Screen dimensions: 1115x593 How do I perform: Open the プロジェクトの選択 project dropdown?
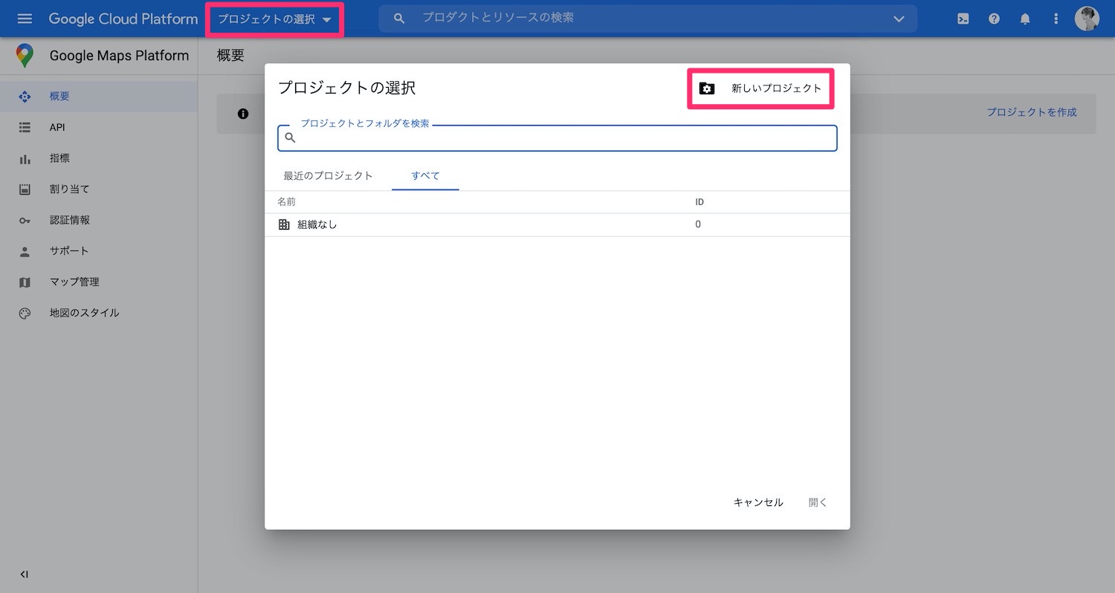point(274,19)
